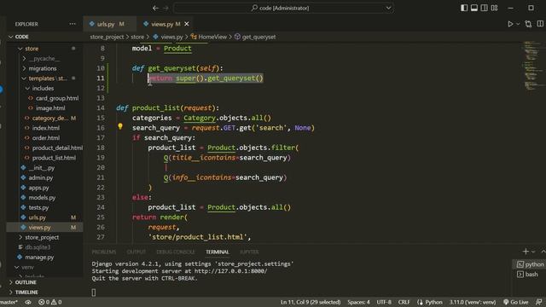546x307 pixels.
Task: Open the Explorer more actions menu
Action: coord(73,24)
